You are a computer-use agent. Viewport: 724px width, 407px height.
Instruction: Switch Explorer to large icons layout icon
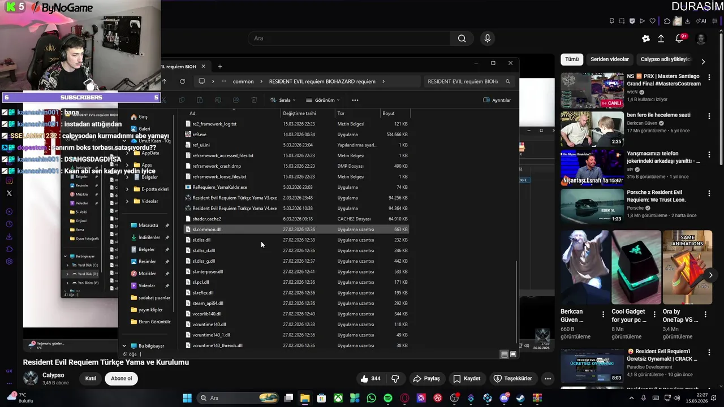coord(513,354)
